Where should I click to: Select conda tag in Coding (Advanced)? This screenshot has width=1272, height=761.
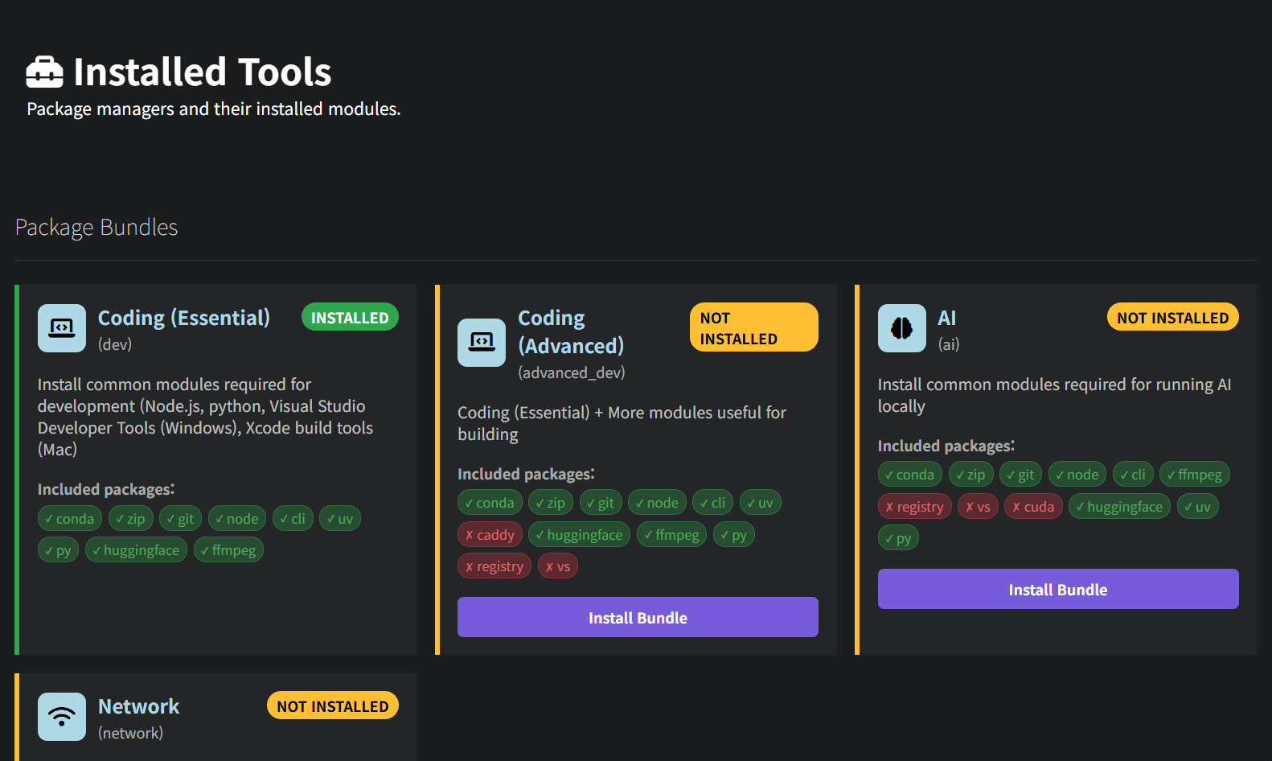click(x=490, y=503)
